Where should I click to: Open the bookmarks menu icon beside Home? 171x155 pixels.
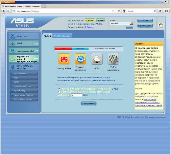(x=167, y=11)
